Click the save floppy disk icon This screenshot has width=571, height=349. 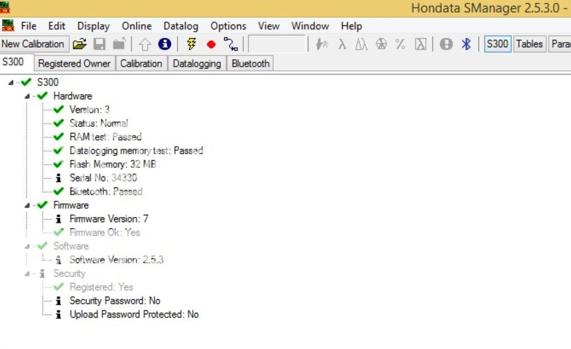[99, 44]
